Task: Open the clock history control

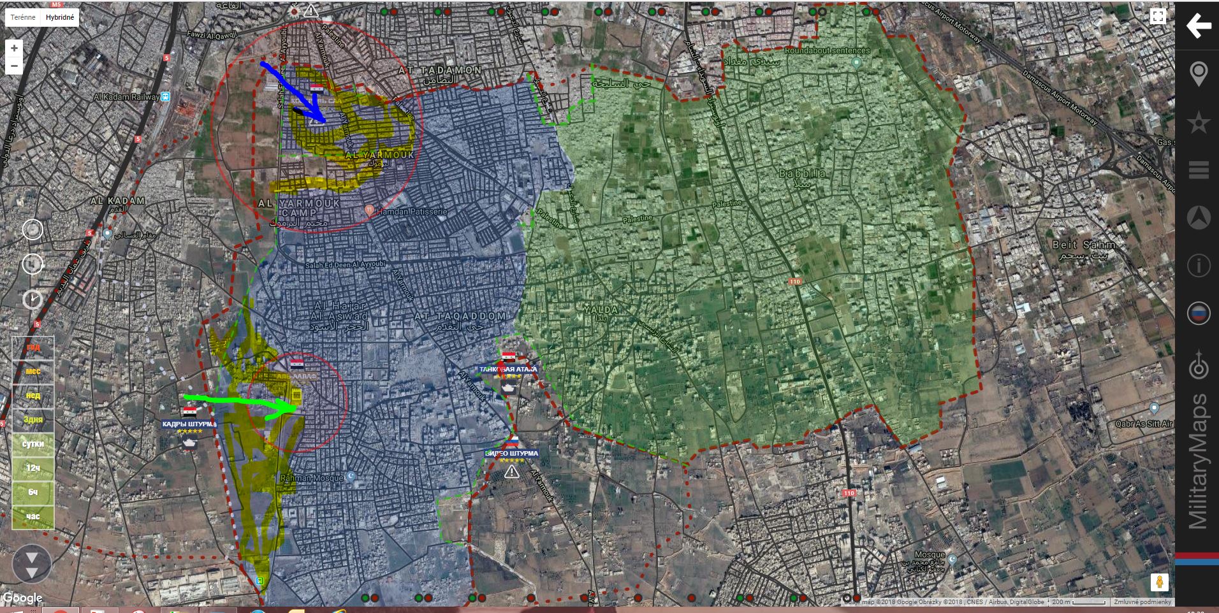Action: tap(33, 299)
